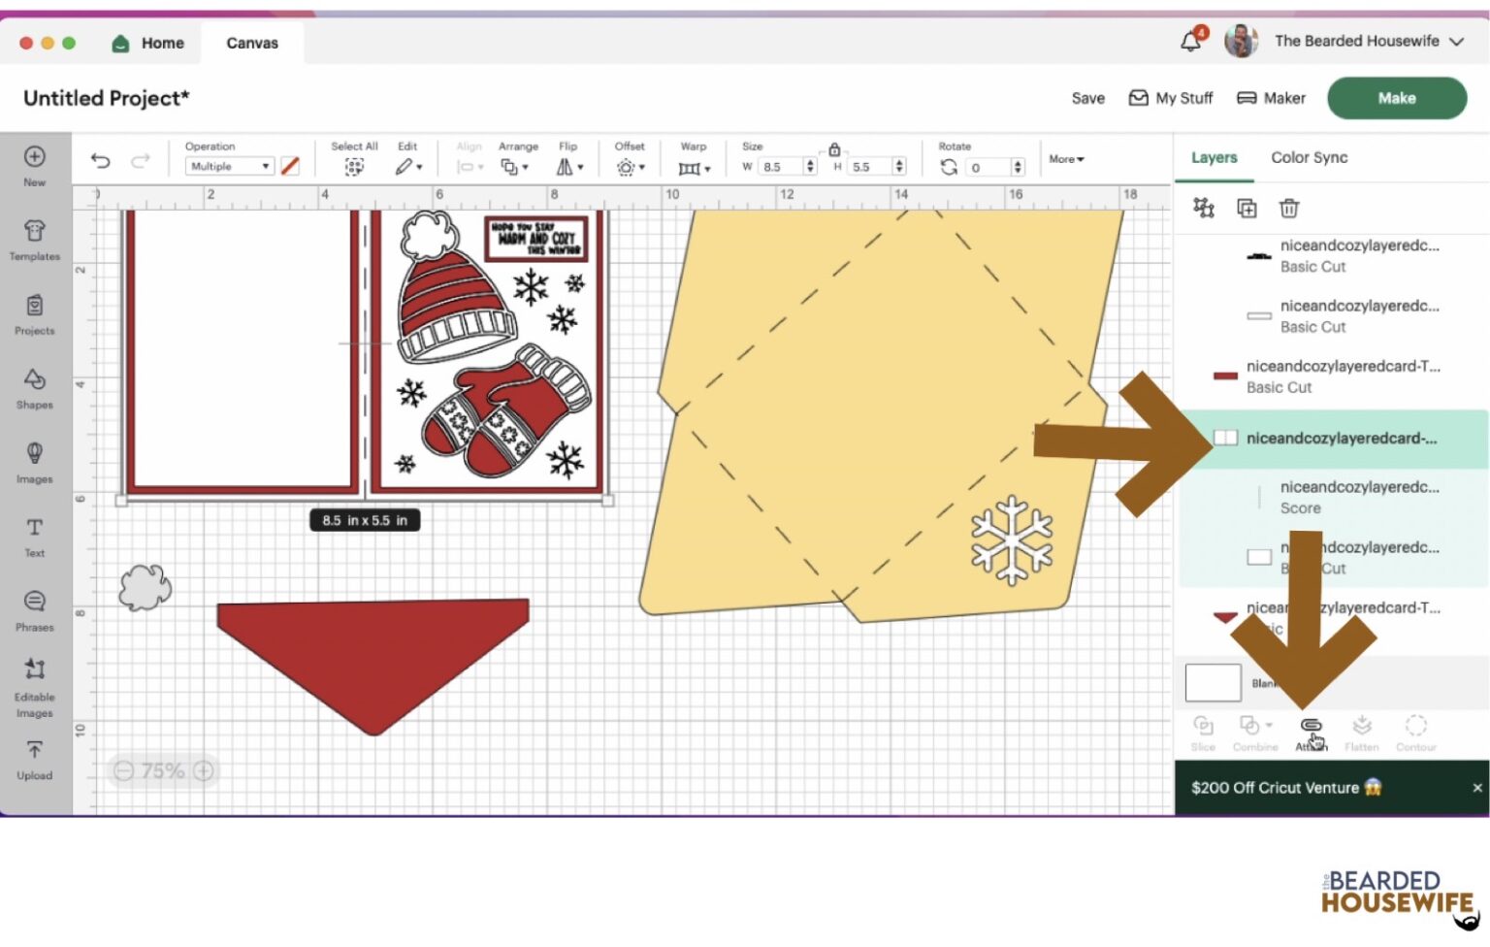Toggle the size aspect ratio lock
The height and width of the screenshot is (947, 1490).
tap(834, 149)
